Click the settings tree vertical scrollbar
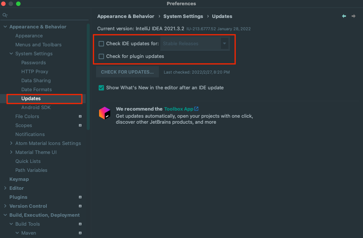363x238 pixels. tap(88, 77)
